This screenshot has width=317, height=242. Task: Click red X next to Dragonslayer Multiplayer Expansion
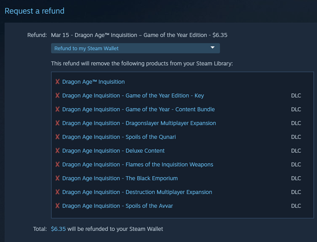[x=58, y=123]
